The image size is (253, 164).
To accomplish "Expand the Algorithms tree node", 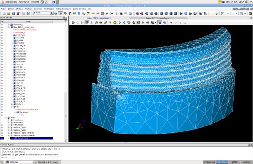I will click(9, 123).
